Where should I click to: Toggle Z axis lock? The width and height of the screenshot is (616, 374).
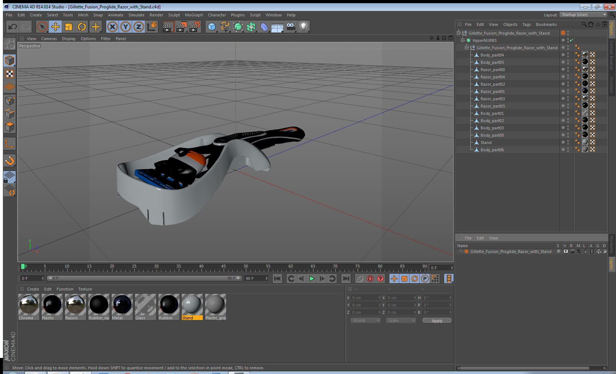pos(139,27)
